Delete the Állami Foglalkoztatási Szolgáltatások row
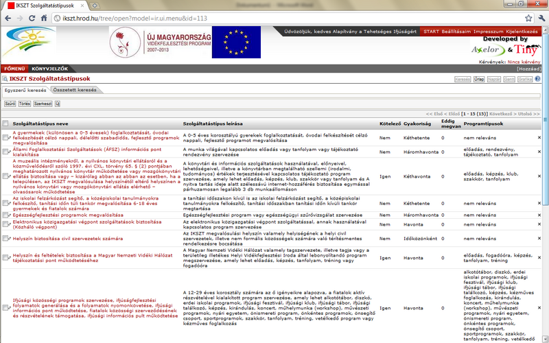549x343 pixels. coord(539,152)
